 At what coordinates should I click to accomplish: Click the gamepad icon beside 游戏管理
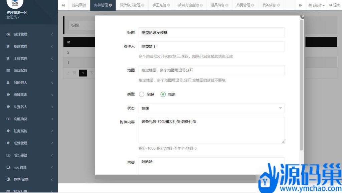pyautogui.click(x=8, y=34)
